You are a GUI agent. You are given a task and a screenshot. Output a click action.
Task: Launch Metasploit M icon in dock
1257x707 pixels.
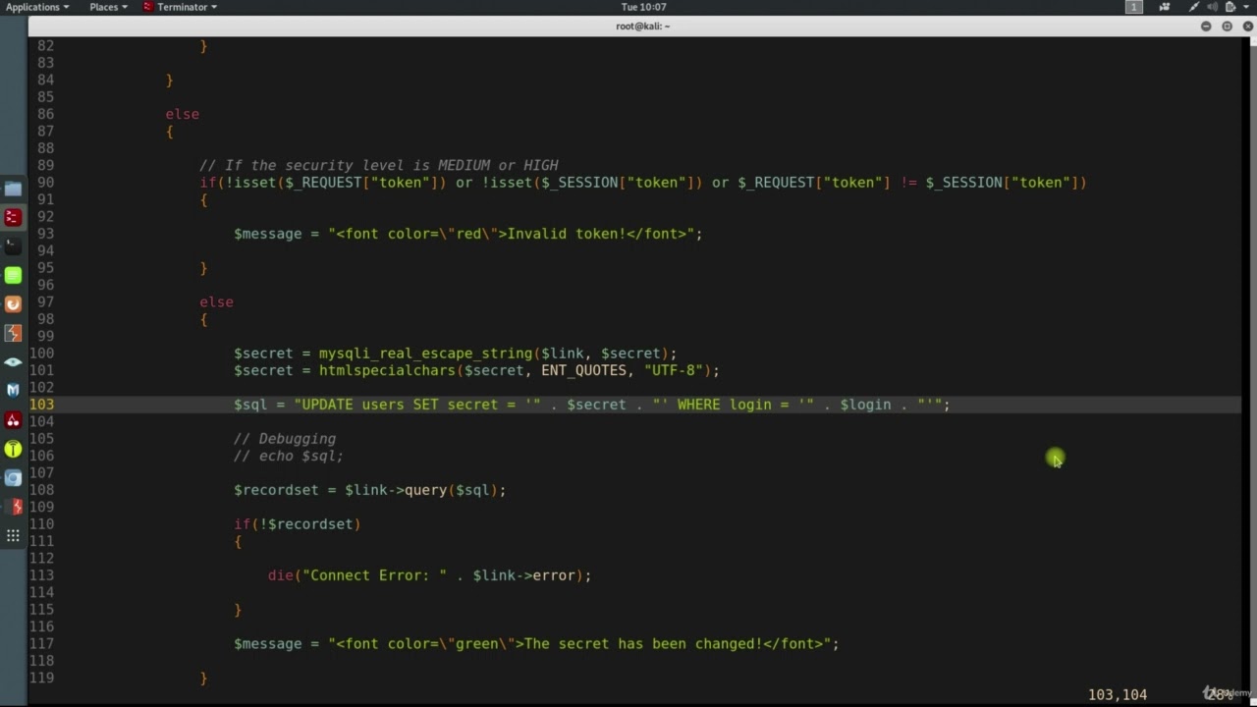[x=13, y=391]
